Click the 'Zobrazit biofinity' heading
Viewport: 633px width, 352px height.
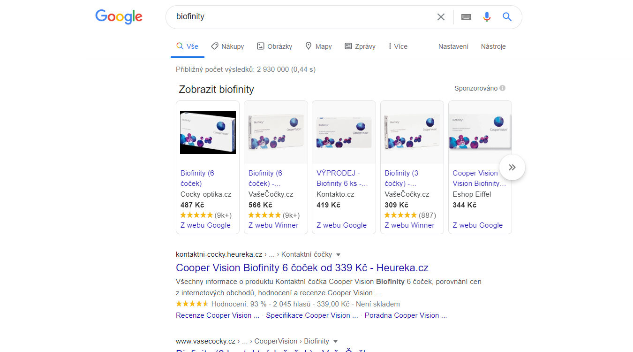click(216, 89)
